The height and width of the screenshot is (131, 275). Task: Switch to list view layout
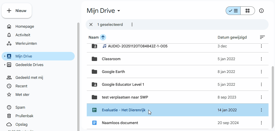(x=233, y=11)
